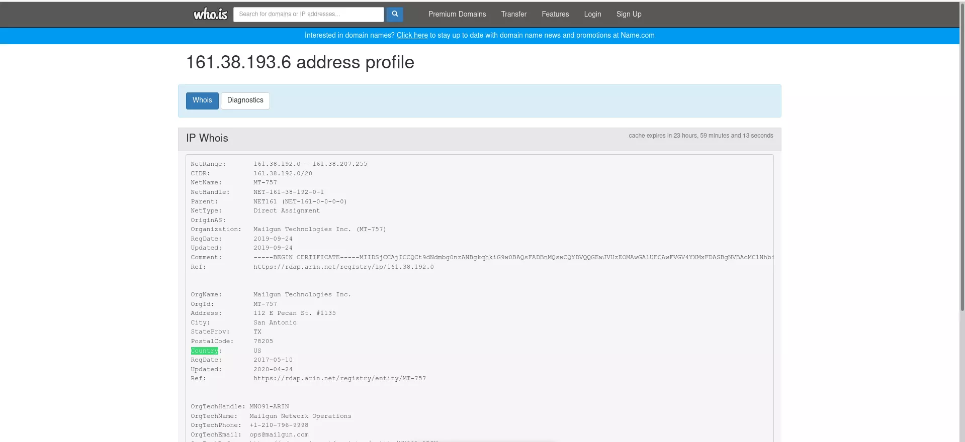Click OrgTechHandle value MNO91-ARIN
This screenshot has width=965, height=442.
click(x=269, y=407)
